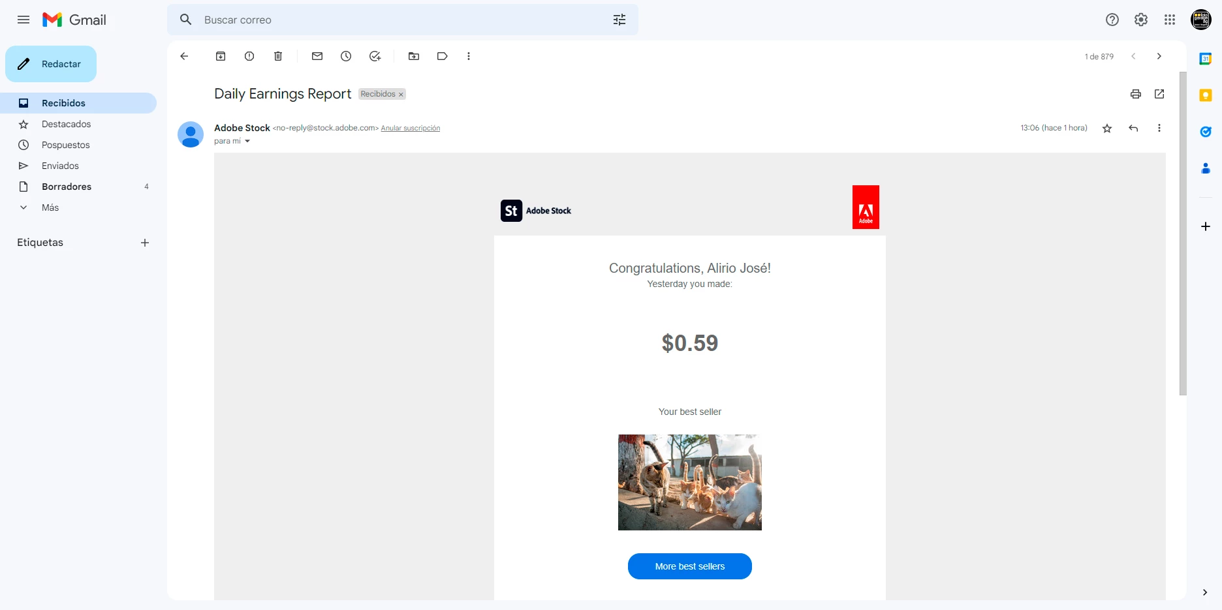Add email to Tasks
This screenshot has height=610, width=1222.
pos(375,56)
